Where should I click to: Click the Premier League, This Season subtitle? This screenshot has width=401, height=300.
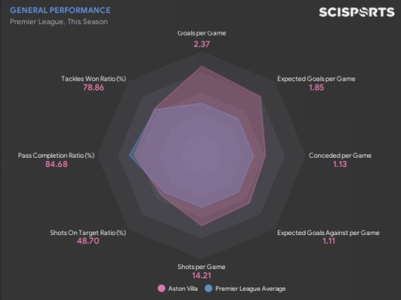click(x=59, y=22)
